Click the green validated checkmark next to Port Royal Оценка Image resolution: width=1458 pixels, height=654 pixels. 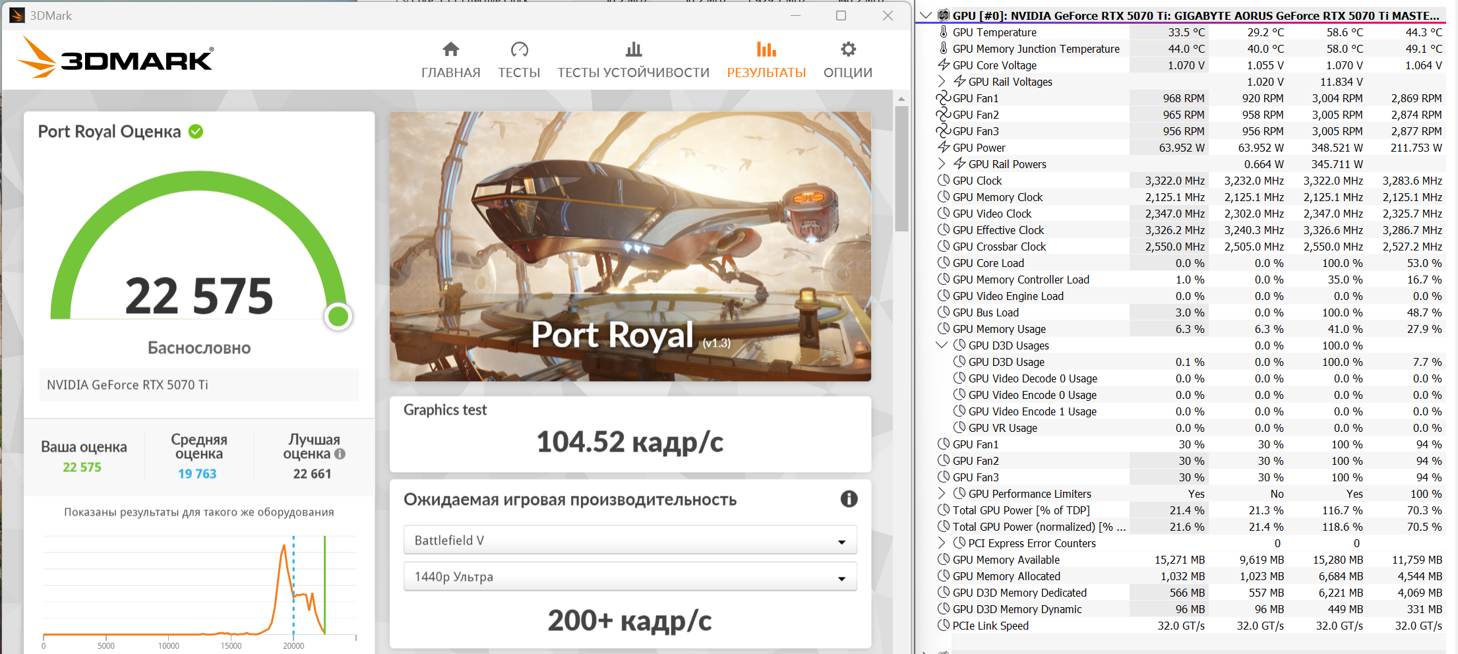[x=196, y=131]
